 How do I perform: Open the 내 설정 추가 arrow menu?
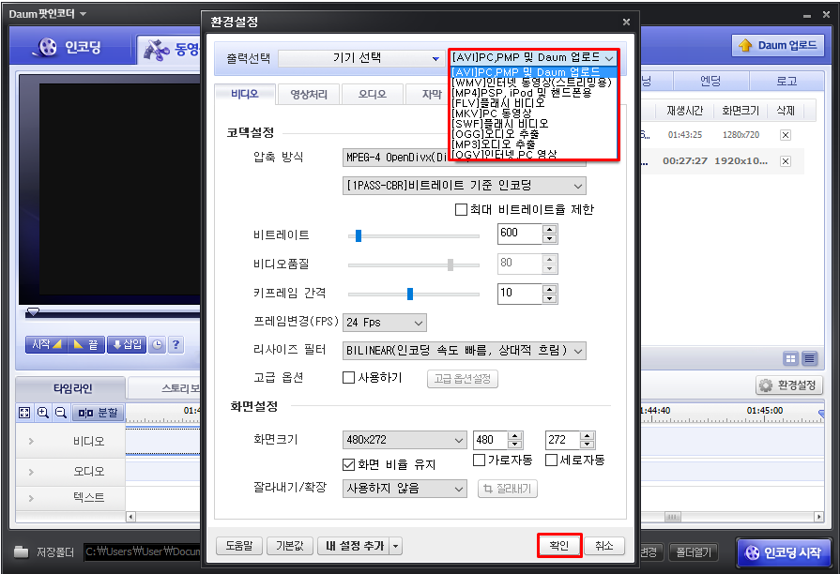point(396,546)
